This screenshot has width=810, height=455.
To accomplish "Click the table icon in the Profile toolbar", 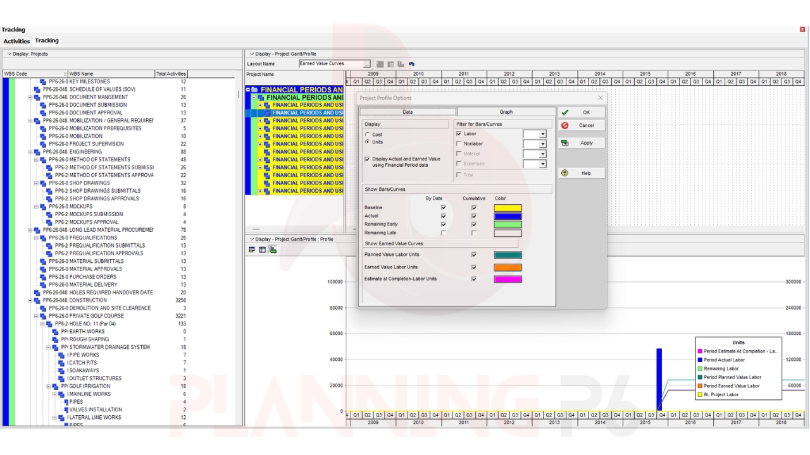I will click(263, 250).
